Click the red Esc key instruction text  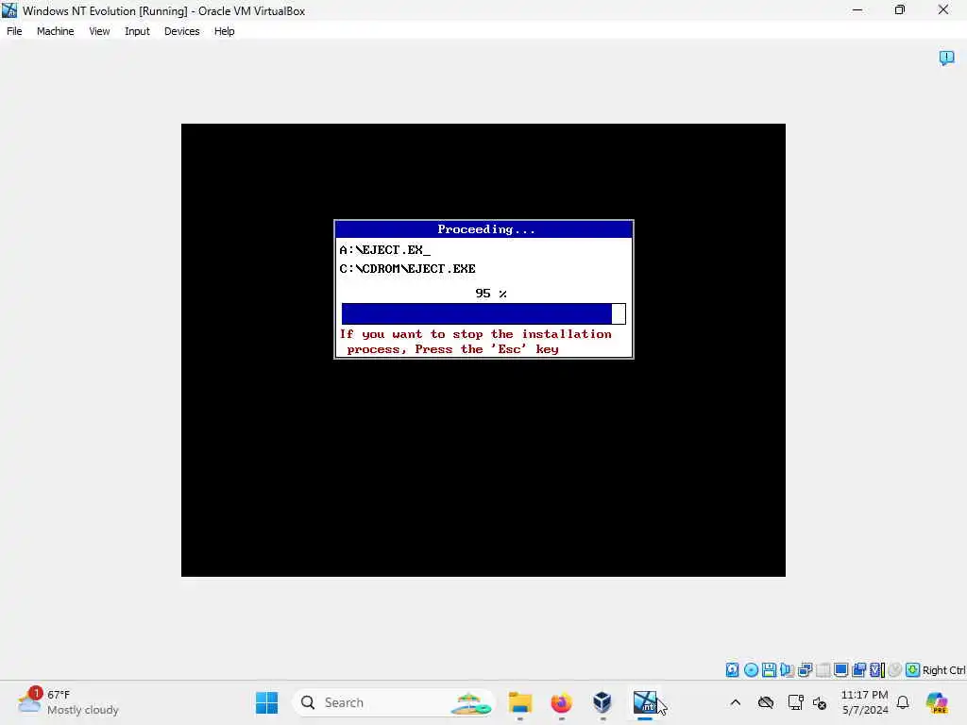pyautogui.click(x=476, y=342)
